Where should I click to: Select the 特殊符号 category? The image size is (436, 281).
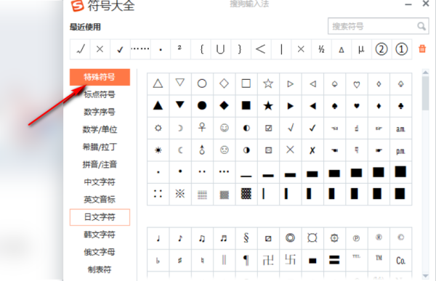click(100, 77)
